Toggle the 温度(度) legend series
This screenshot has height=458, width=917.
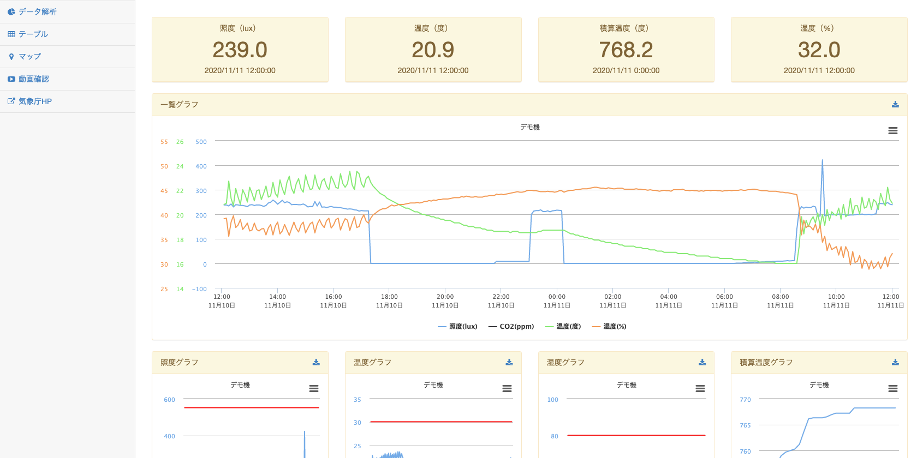point(563,327)
